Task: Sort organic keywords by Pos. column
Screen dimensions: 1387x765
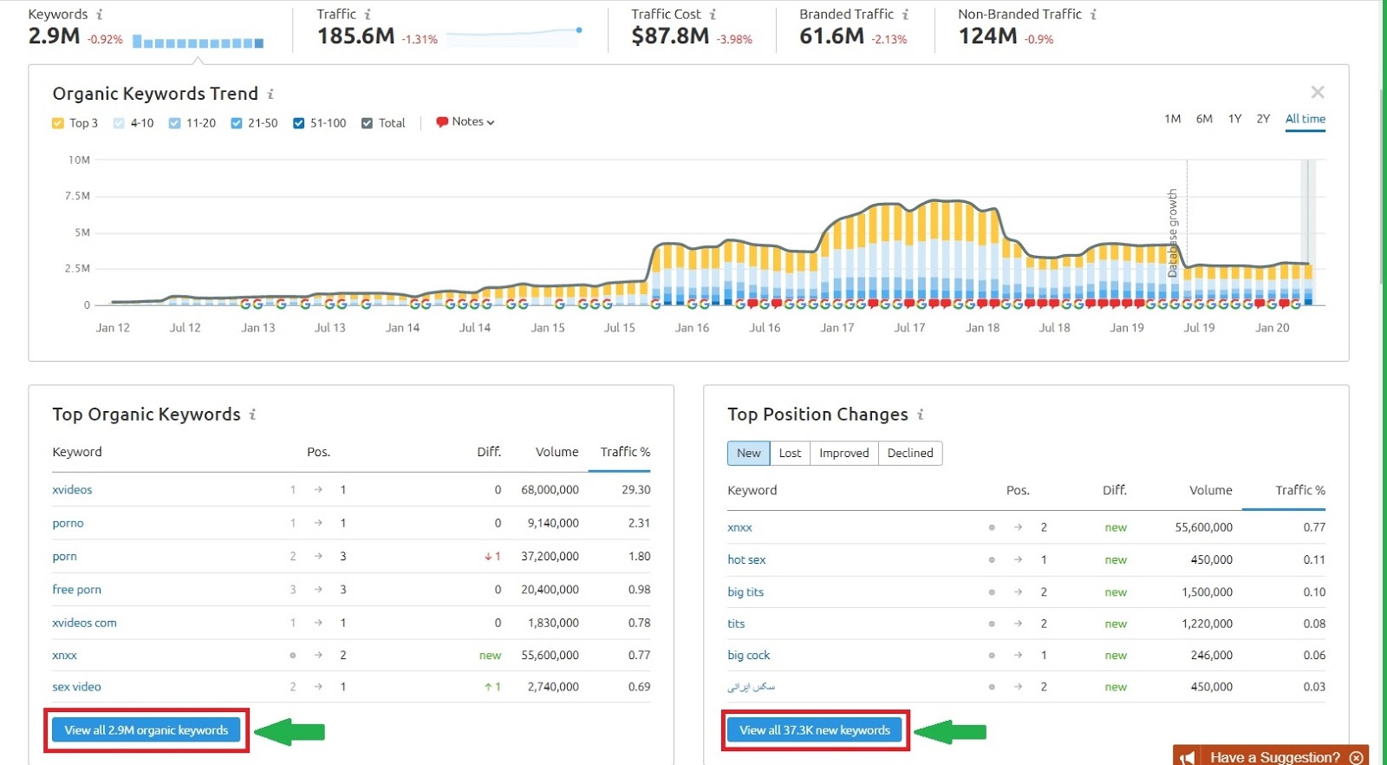Action: 318,452
